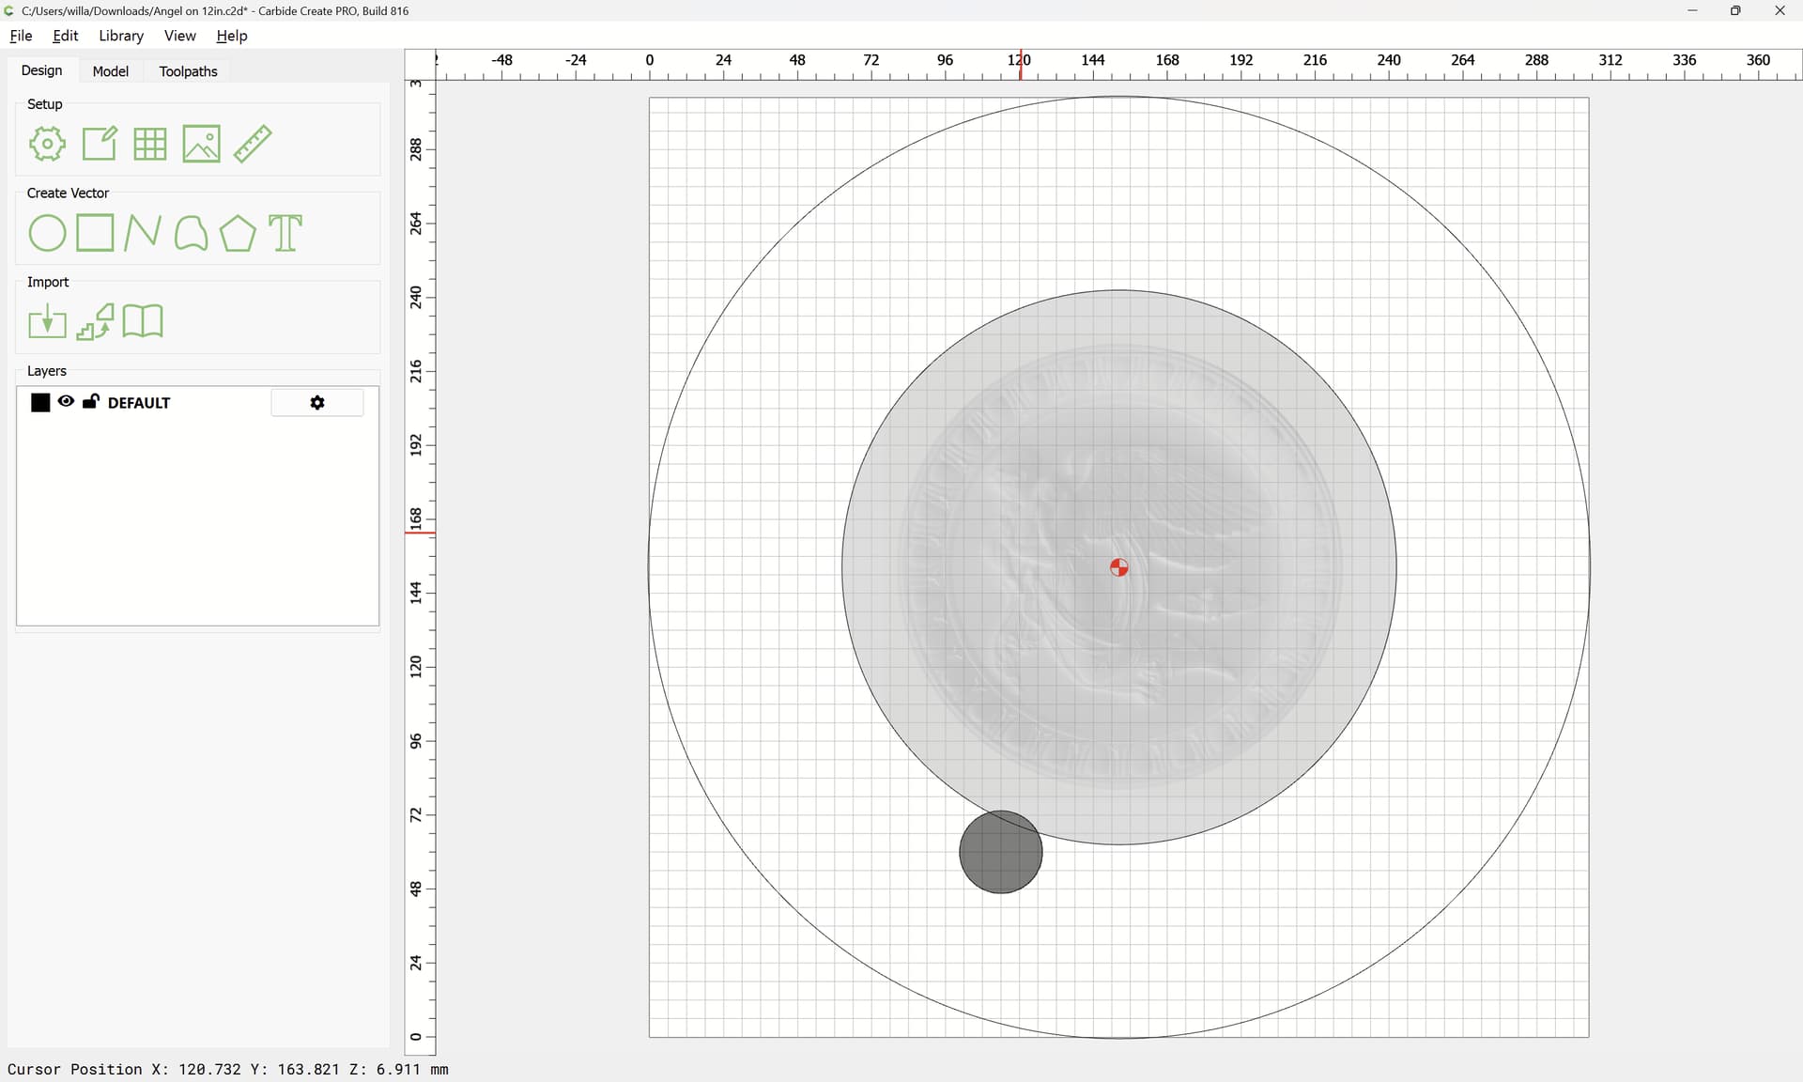Open the File menu
Image resolution: width=1803 pixels, height=1082 pixels.
[21, 36]
